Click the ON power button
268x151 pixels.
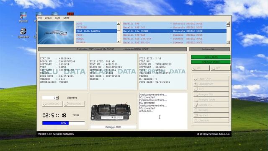click(x=201, y=68)
